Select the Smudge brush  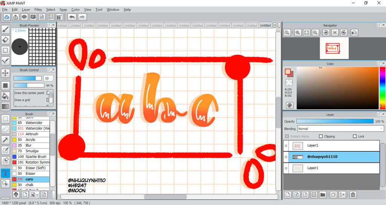point(31,151)
